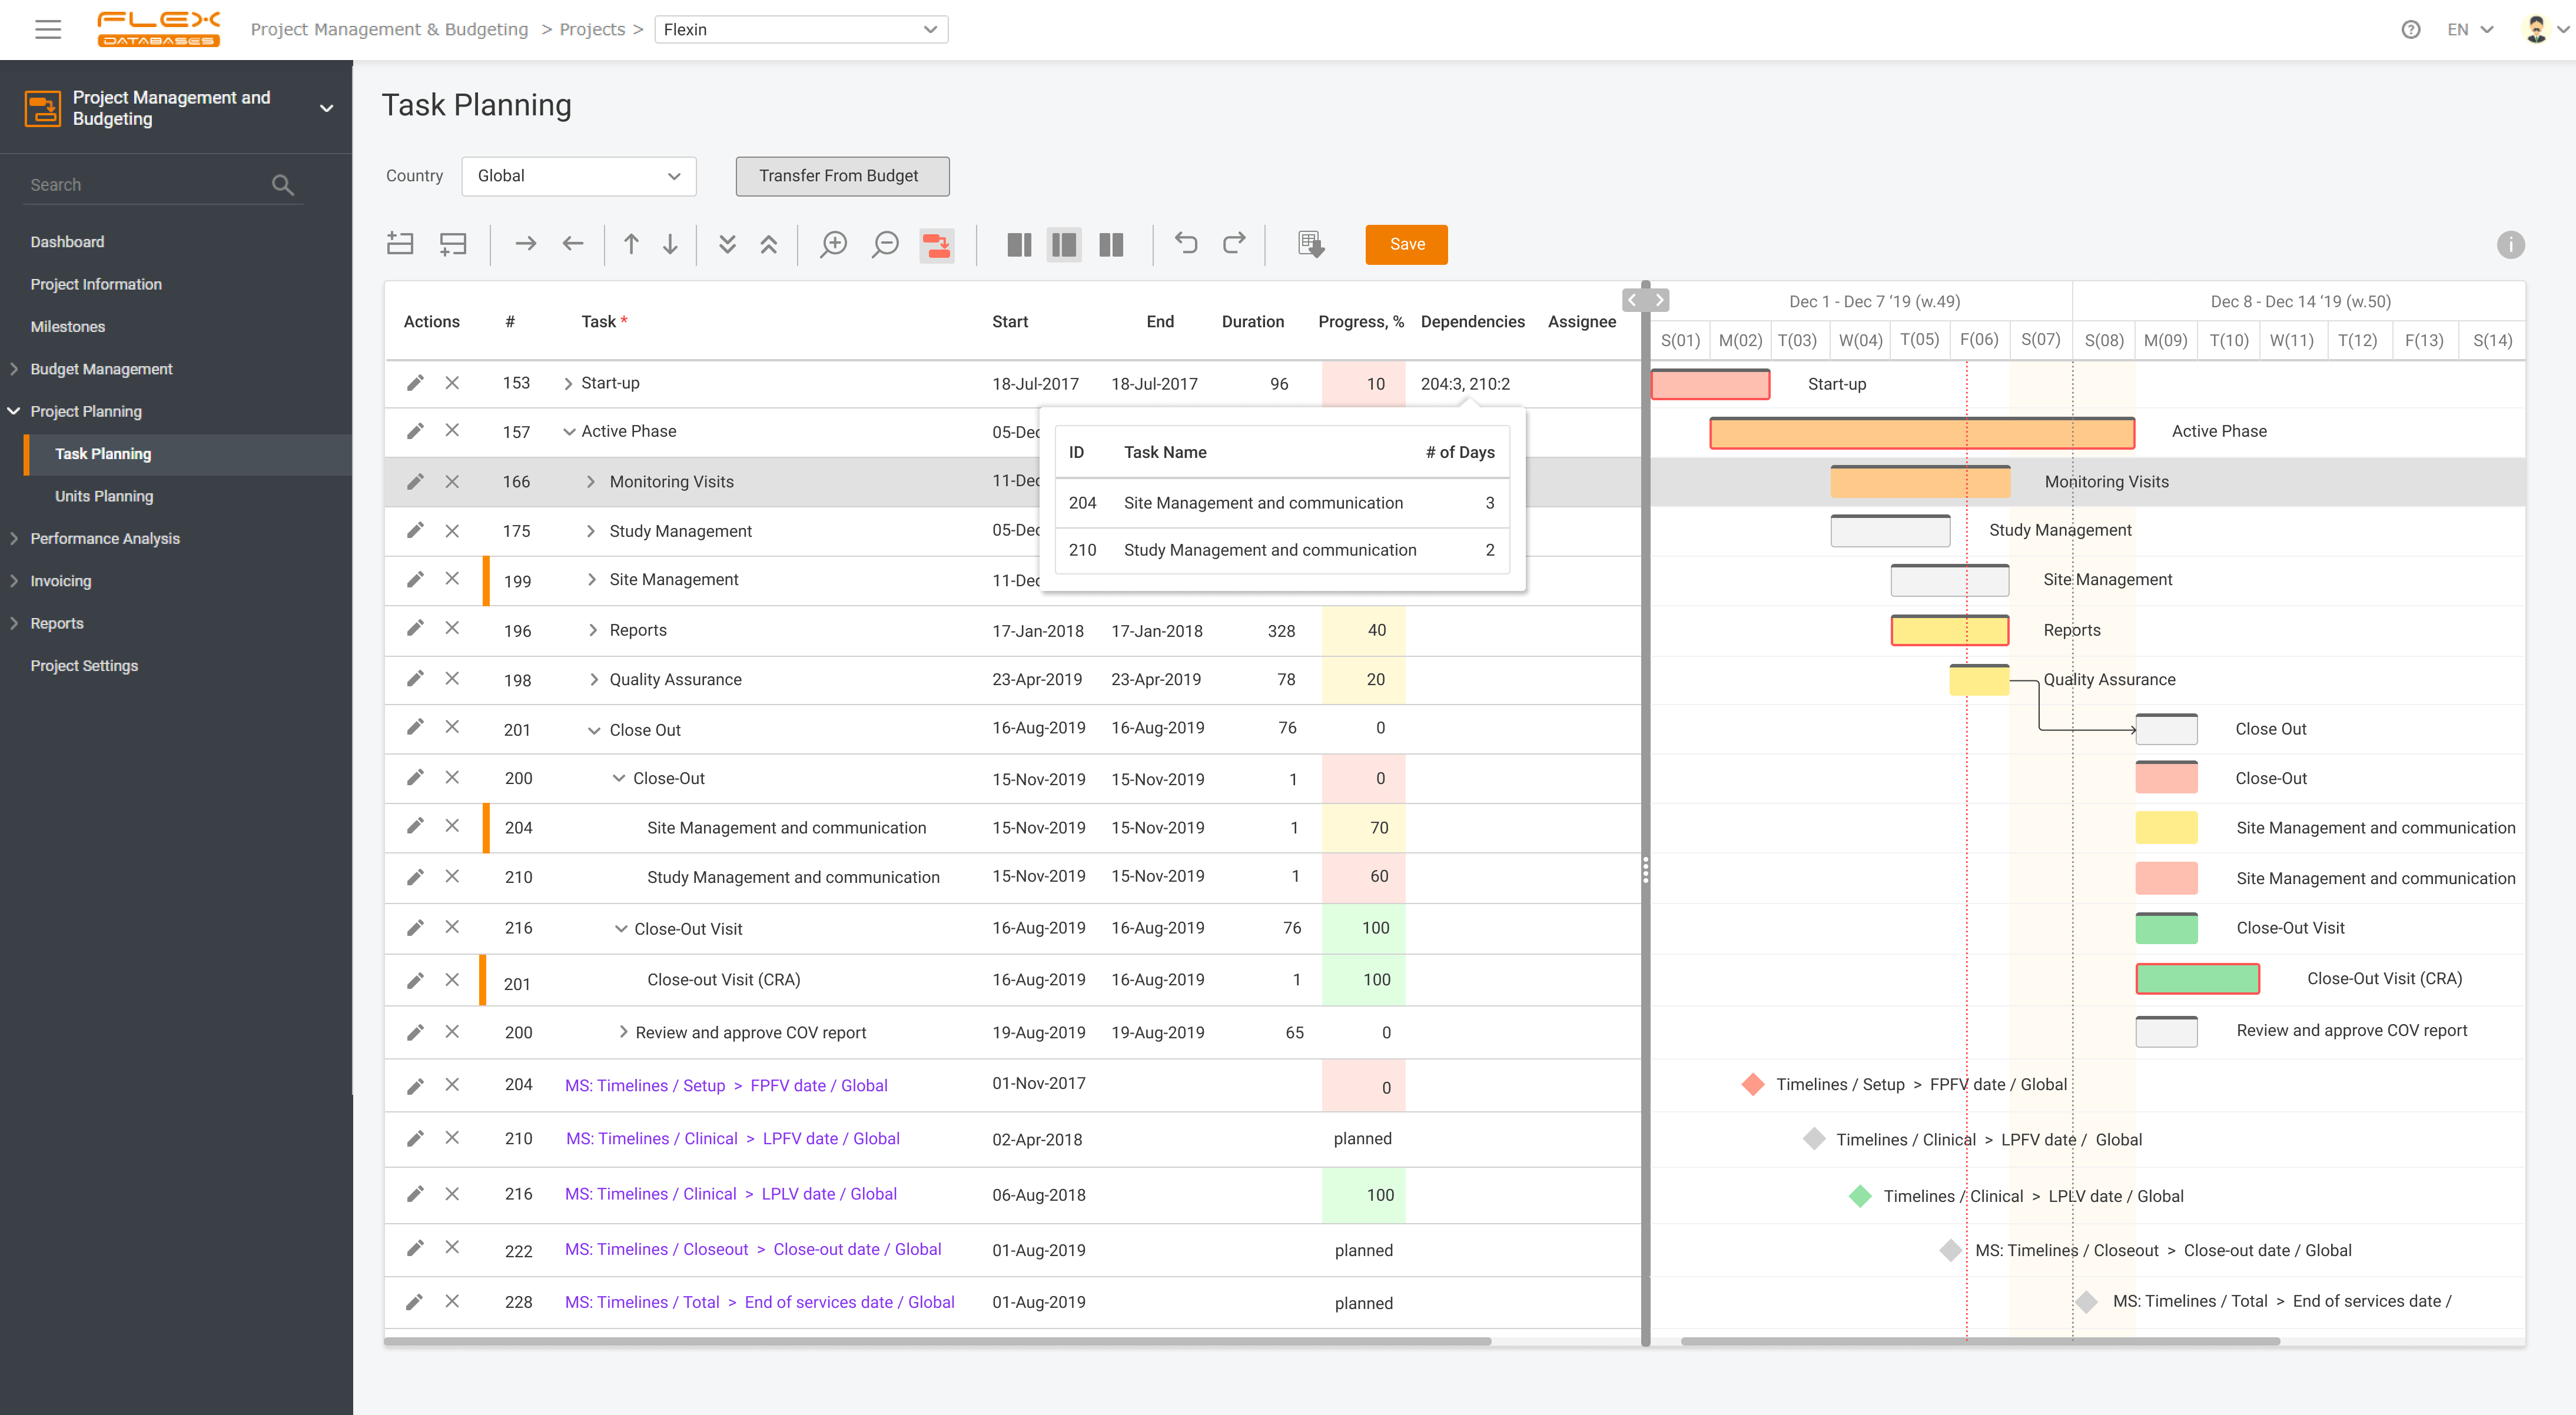The image size is (2576, 1415).
Task: Expand the Start-up task row
Action: pos(568,384)
